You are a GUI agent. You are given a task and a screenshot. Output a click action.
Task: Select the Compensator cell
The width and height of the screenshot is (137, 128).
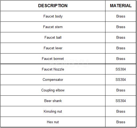pos(53,80)
